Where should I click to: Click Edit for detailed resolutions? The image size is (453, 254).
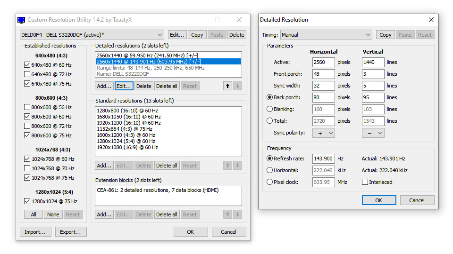coord(124,86)
